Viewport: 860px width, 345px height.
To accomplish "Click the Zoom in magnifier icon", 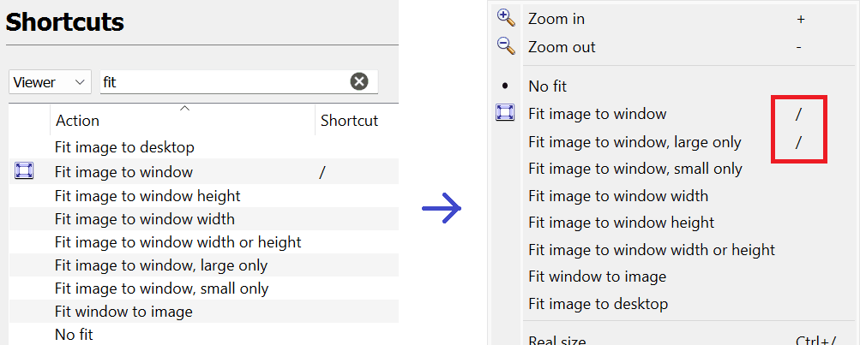I will tap(506, 18).
